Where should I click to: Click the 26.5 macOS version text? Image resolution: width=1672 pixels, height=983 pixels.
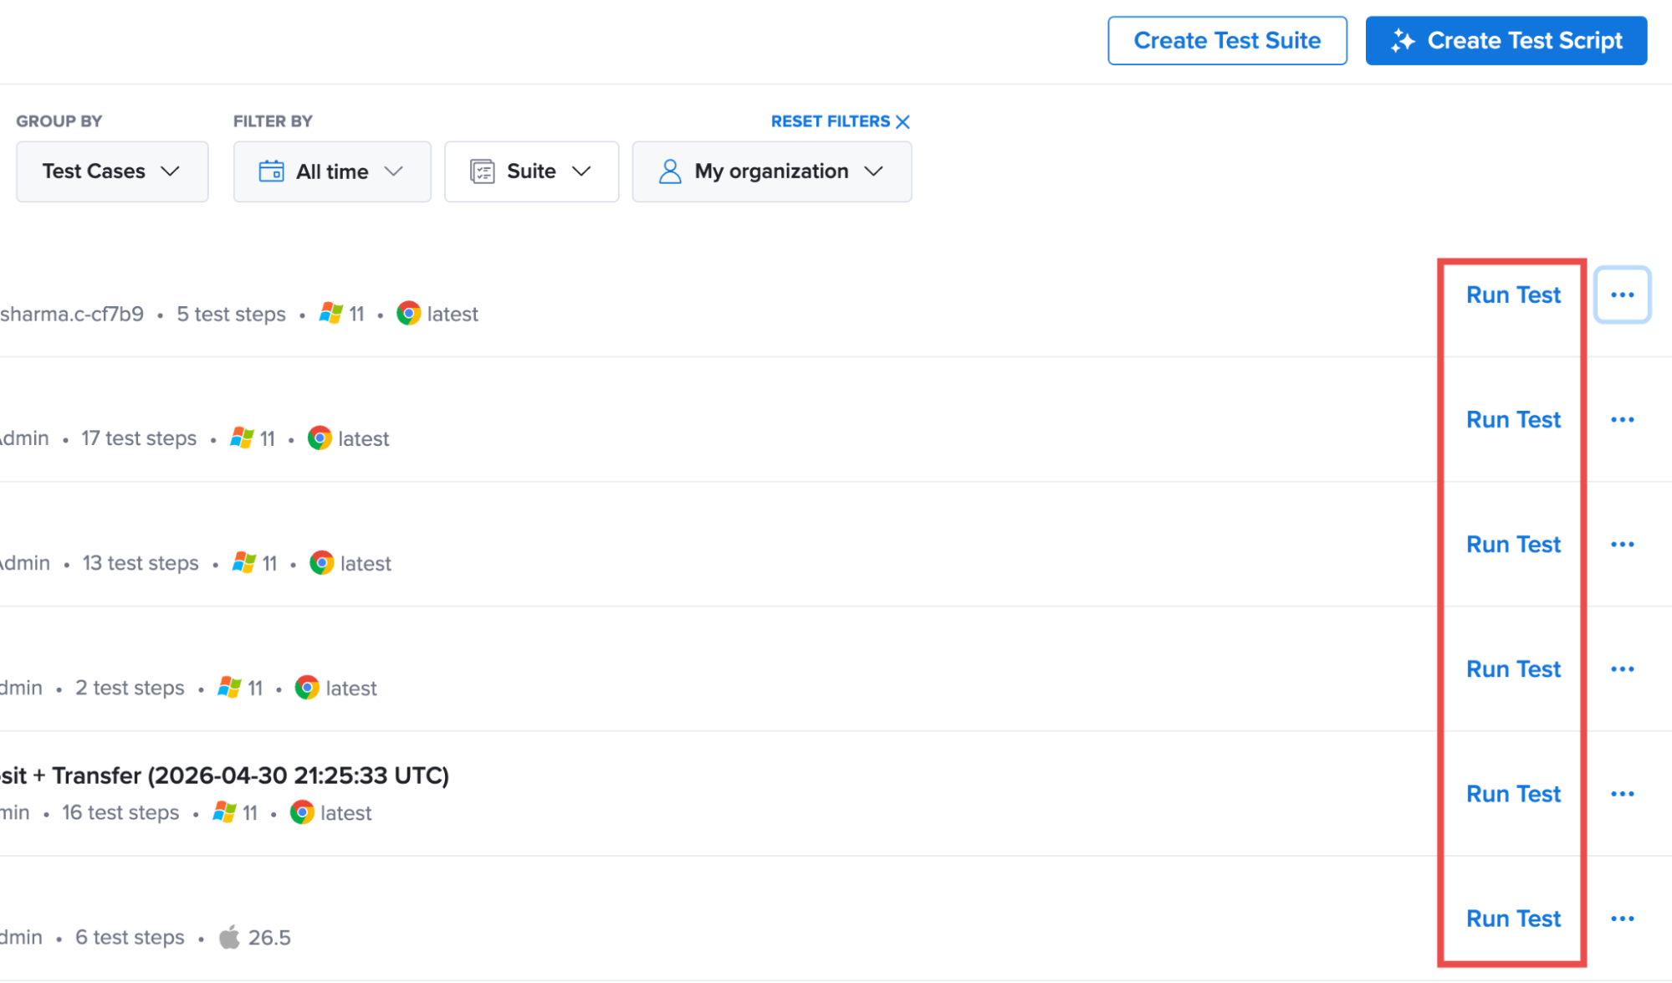(x=269, y=937)
